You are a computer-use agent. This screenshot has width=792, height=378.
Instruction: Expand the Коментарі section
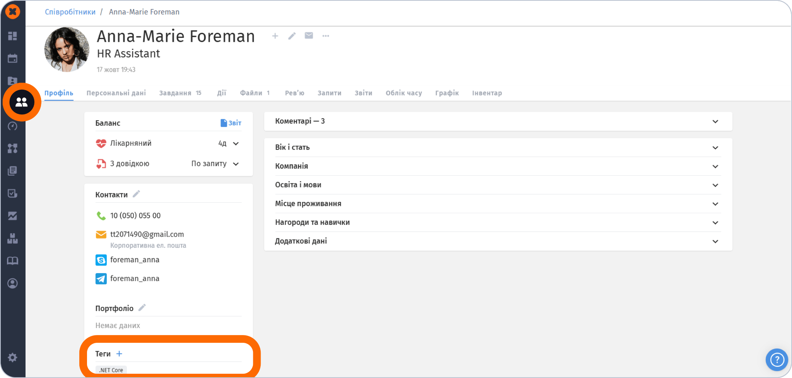pos(498,121)
